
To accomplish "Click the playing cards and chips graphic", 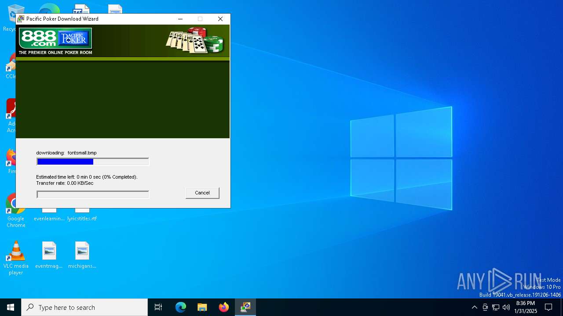I will click(x=195, y=40).
